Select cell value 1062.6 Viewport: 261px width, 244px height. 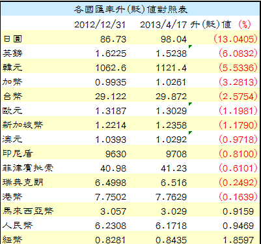111,68
